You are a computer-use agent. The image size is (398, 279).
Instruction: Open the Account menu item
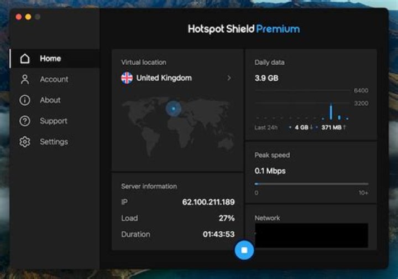(54, 79)
